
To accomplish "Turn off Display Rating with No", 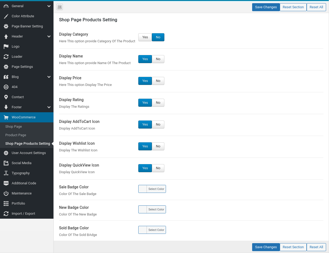I will (x=158, y=103).
